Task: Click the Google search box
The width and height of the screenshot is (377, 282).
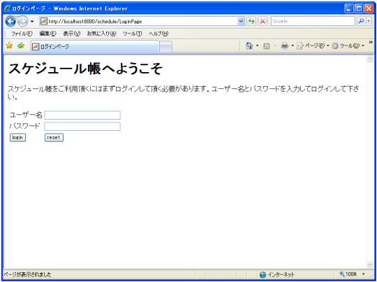Action: pos(313,21)
